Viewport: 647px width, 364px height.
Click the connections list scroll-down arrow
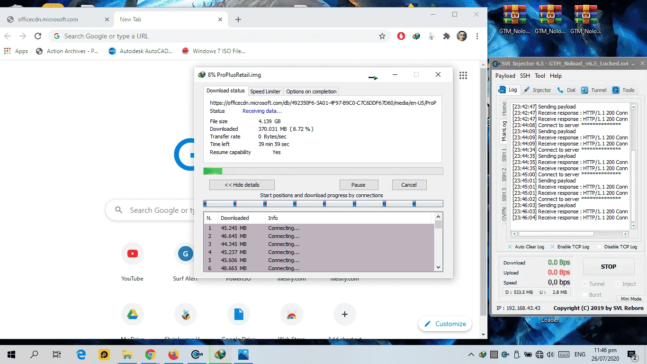438,267
